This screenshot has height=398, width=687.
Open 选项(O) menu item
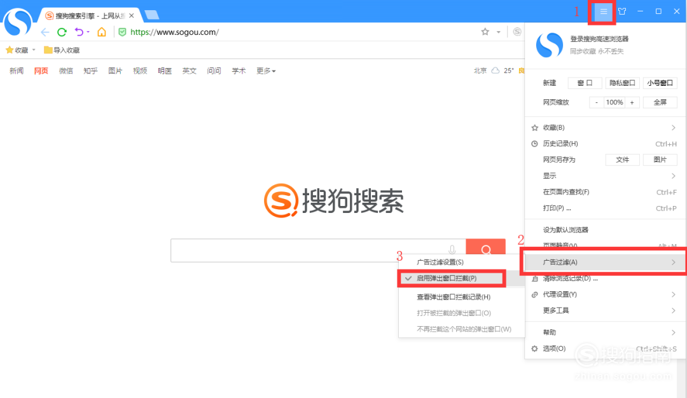pyautogui.click(x=605, y=348)
